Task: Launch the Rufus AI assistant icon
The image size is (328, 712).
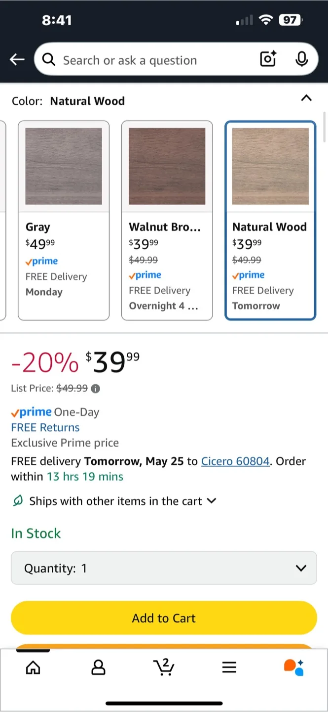Action: tap(294, 667)
